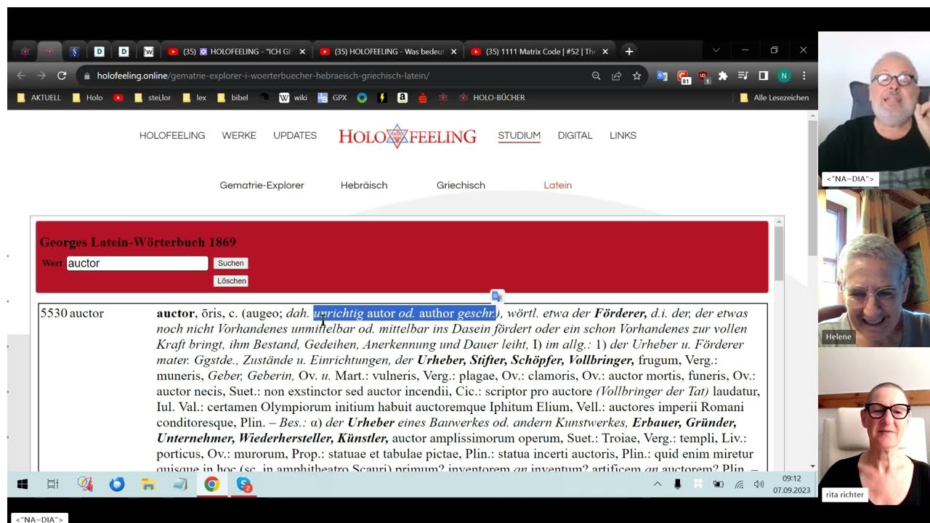Open the UPDATES menu item
Image resolution: width=930 pixels, height=523 pixels.
coord(295,136)
